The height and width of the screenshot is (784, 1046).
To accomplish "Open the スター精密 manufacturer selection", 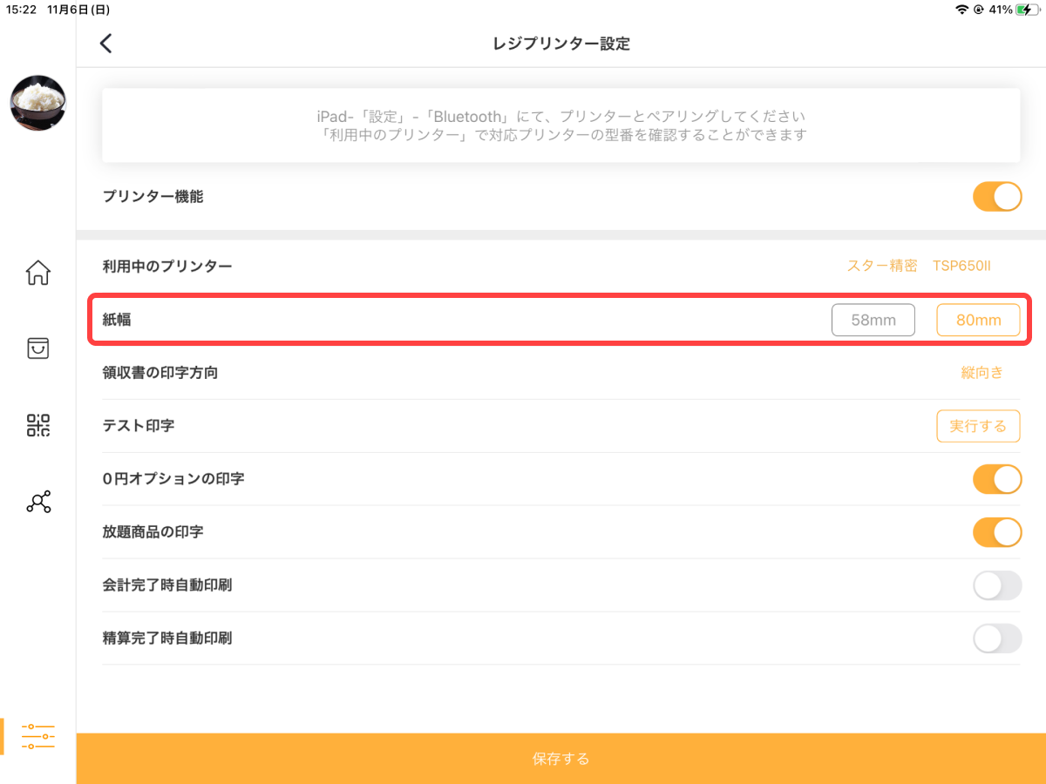I will [883, 266].
